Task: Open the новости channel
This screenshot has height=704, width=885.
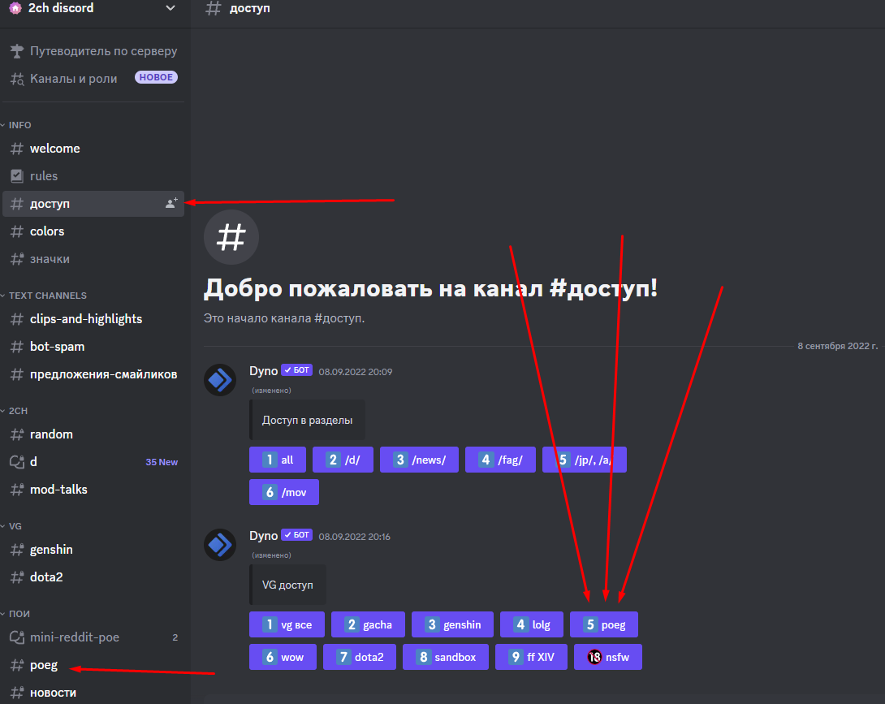Action: pyautogui.click(x=93, y=693)
